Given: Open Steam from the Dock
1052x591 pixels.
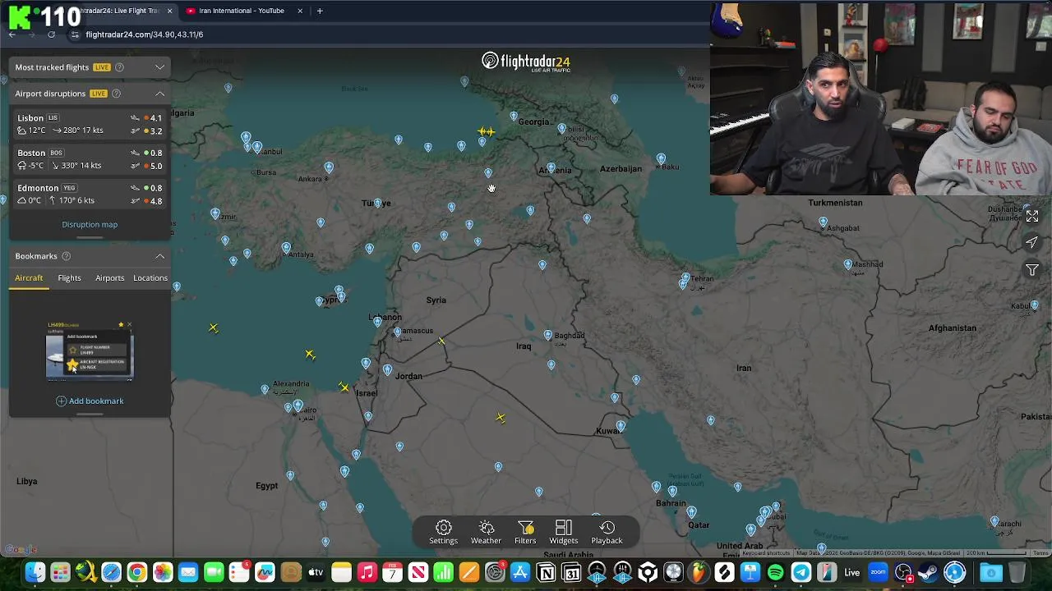Looking at the screenshot, I should point(929,572).
